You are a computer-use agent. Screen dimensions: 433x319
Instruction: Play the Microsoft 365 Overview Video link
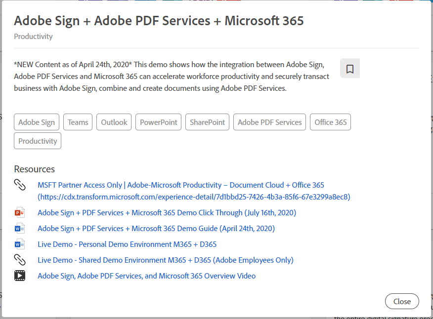pos(147,276)
